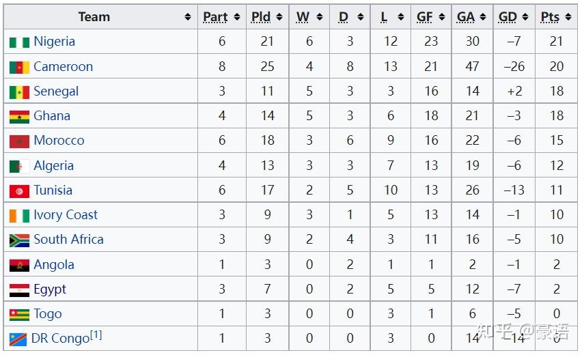Open the Ivory Coast team link
Screen dimensions: 584x355
66,215
